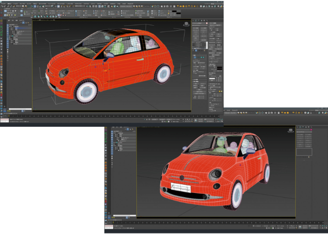The image size is (328, 234).
Task: Click the time slider track below upper viewport
Action: tap(112, 114)
